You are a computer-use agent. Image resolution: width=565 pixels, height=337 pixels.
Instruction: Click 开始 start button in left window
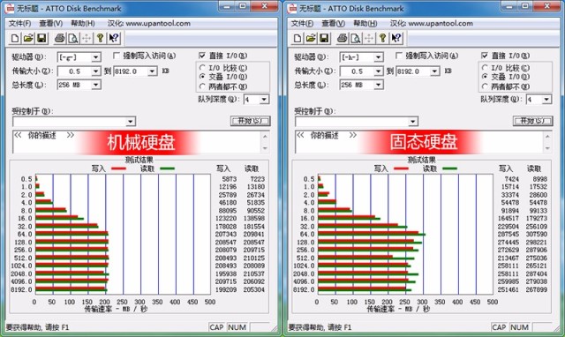(x=251, y=121)
